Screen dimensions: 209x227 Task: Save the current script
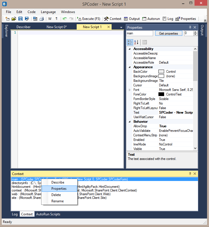(20, 19)
